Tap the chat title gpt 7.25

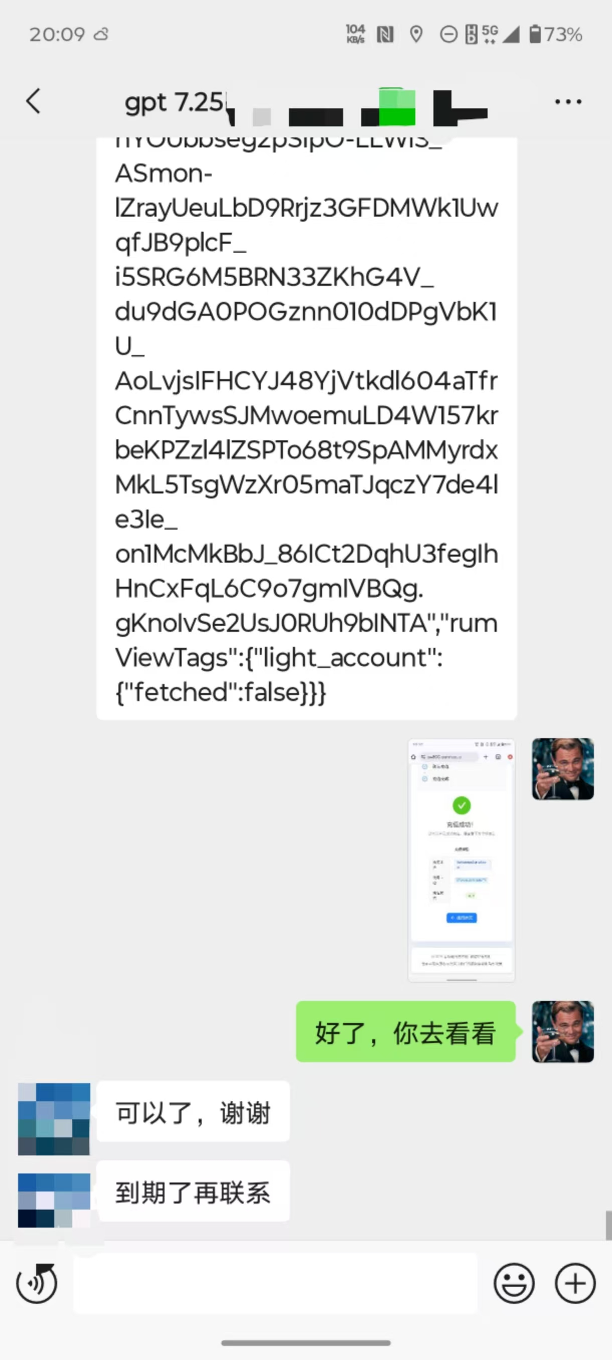(174, 102)
